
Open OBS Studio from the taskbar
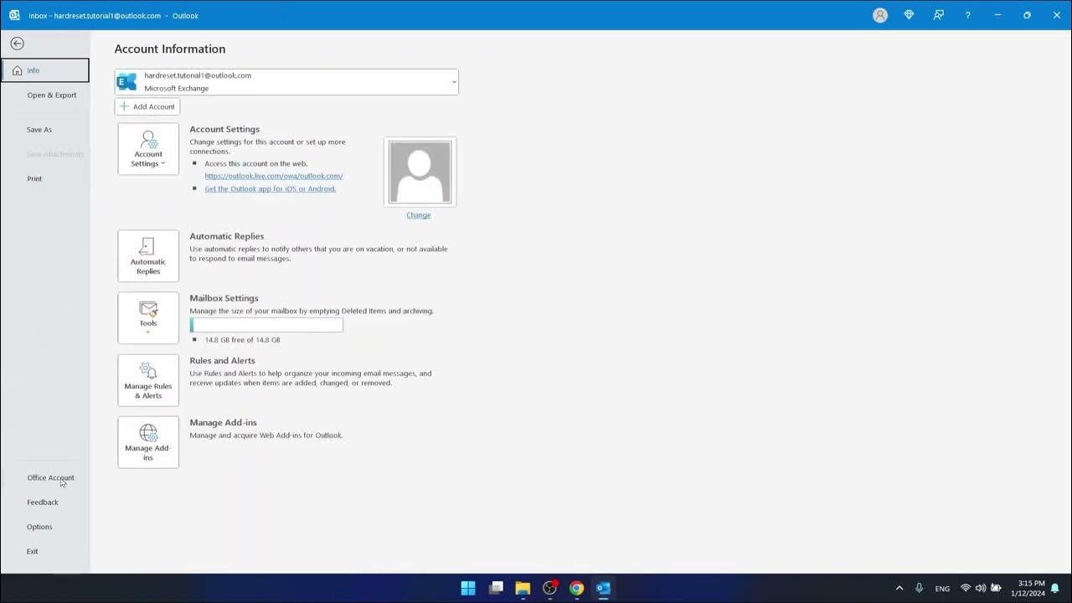549,588
